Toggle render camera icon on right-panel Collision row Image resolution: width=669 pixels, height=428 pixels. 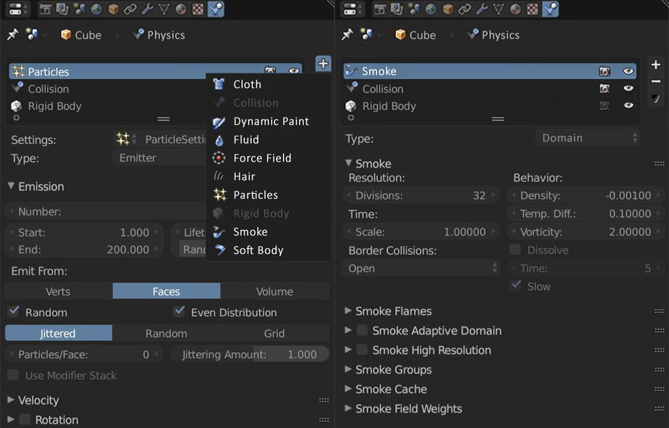click(x=605, y=88)
